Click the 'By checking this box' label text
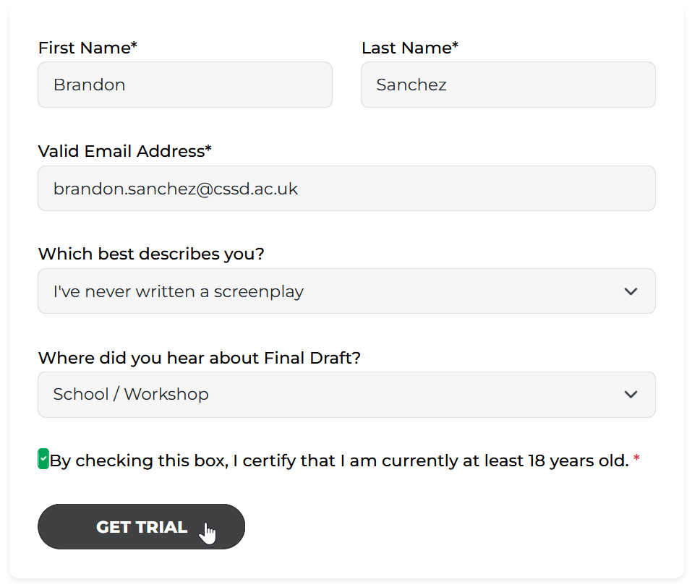692x587 pixels. click(x=339, y=460)
